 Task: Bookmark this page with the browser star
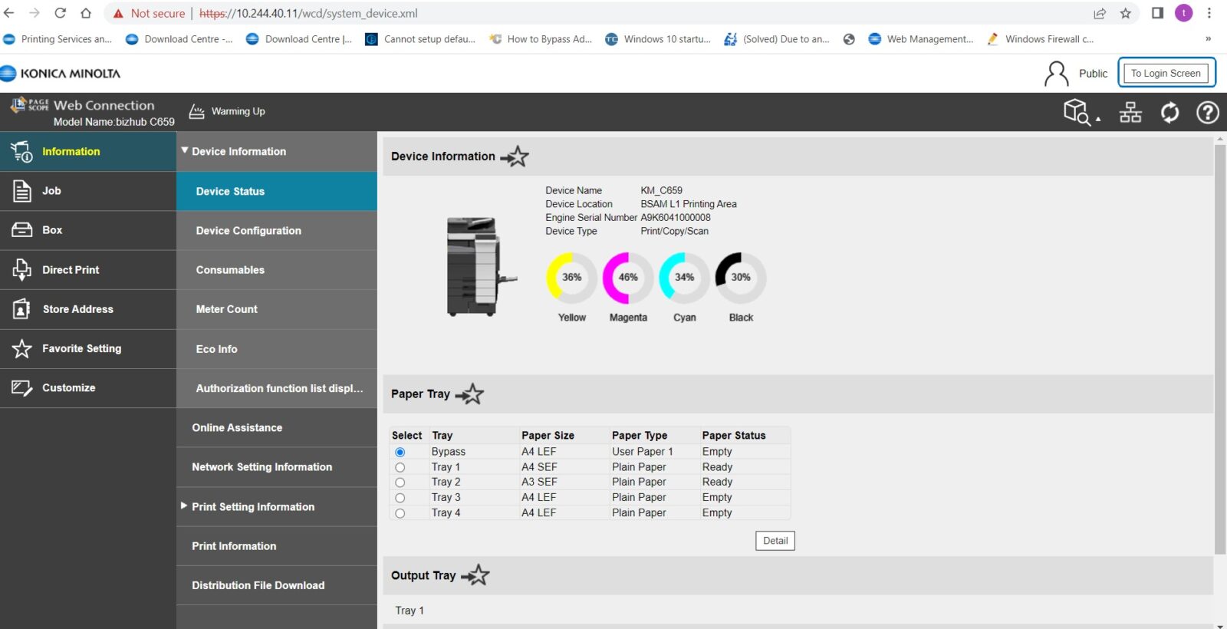click(1125, 13)
